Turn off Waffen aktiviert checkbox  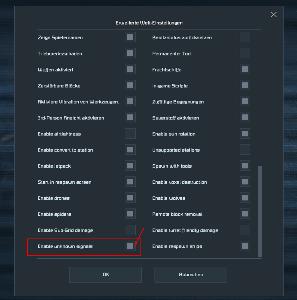pos(130,69)
